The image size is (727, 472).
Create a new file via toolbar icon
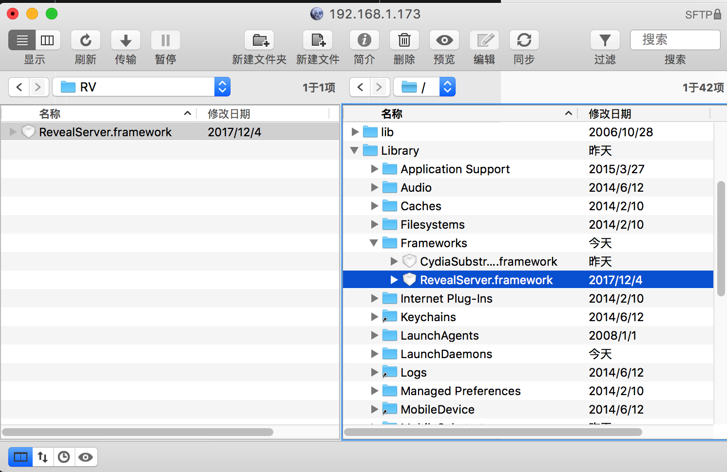click(318, 40)
